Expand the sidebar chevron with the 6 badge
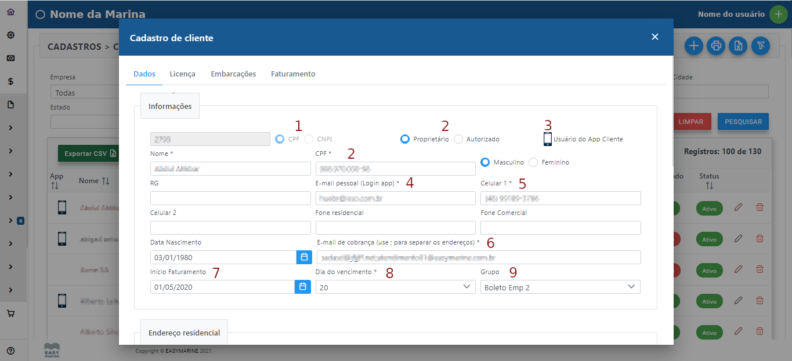The width and height of the screenshot is (792, 361). 10,220
